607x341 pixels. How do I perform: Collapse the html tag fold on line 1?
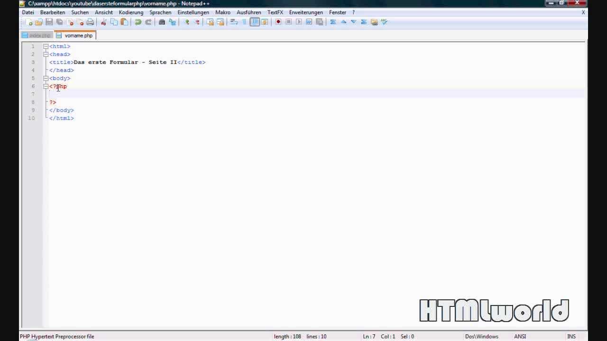[x=46, y=46]
